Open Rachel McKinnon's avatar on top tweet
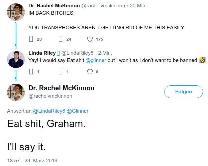208x166 pixels. 16,12
